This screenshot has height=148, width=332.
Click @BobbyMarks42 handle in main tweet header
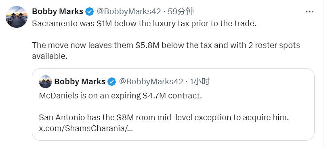coord(129,11)
